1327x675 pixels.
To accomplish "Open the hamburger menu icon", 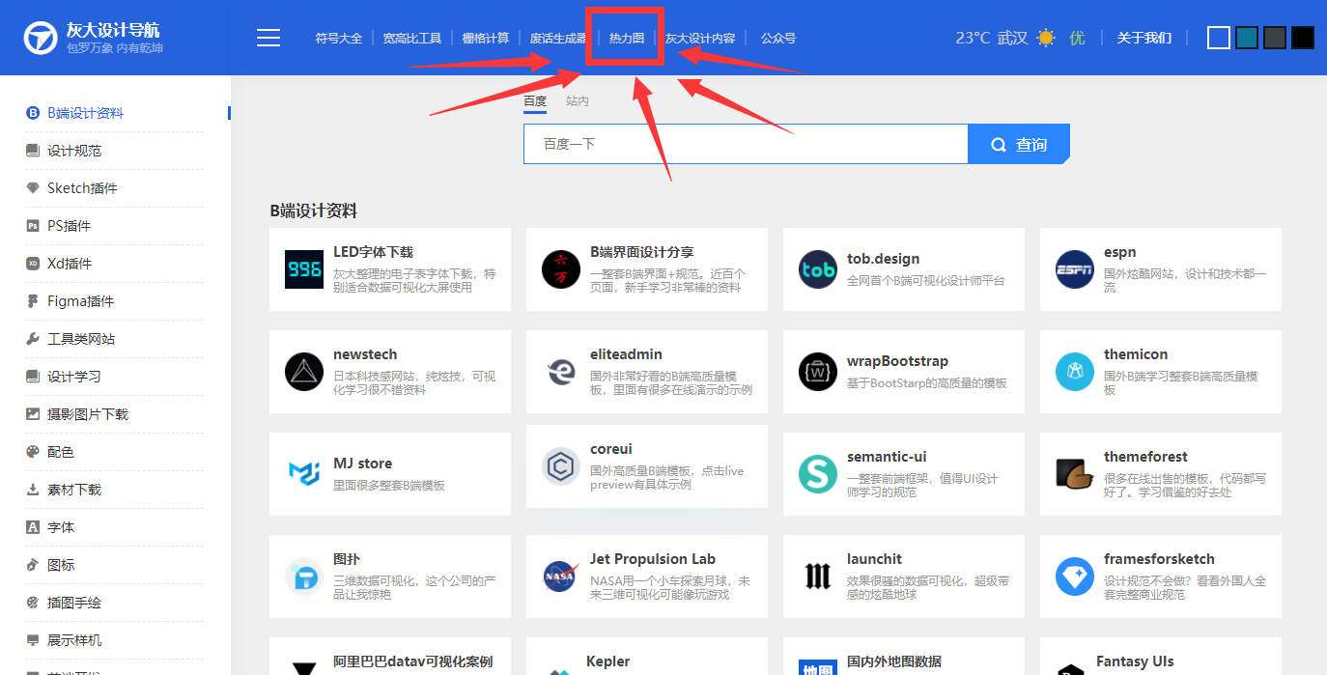I will 268,38.
